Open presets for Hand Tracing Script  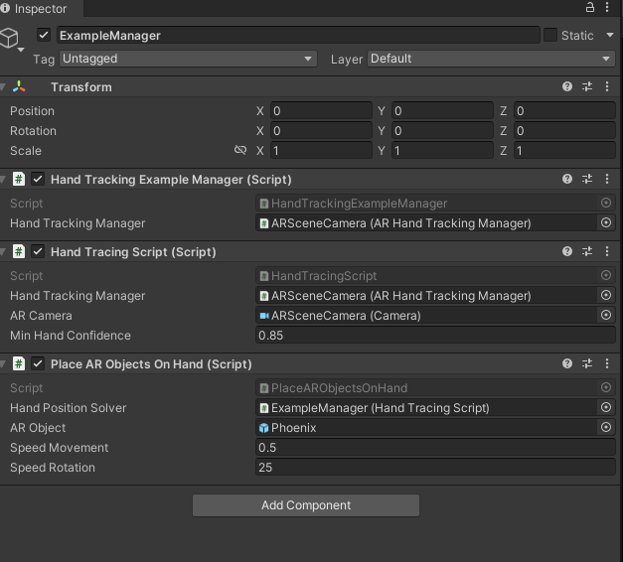(x=587, y=251)
